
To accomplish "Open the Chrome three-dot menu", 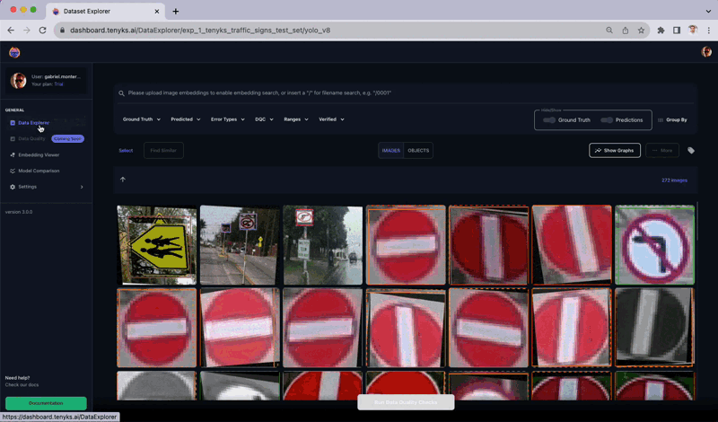I will 709,31.
